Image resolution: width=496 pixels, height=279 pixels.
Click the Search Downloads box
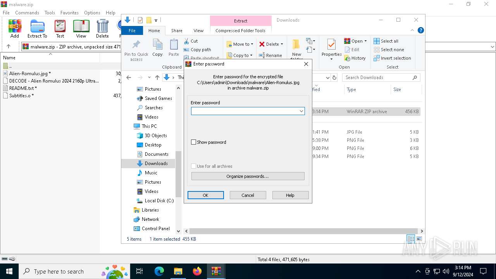382,77
